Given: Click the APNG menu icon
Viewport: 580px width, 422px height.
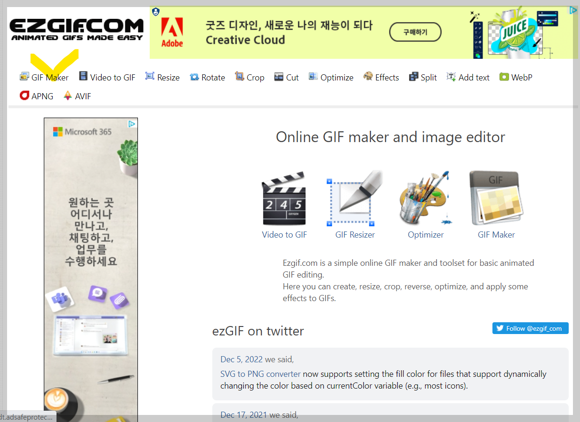Looking at the screenshot, I should tap(24, 96).
